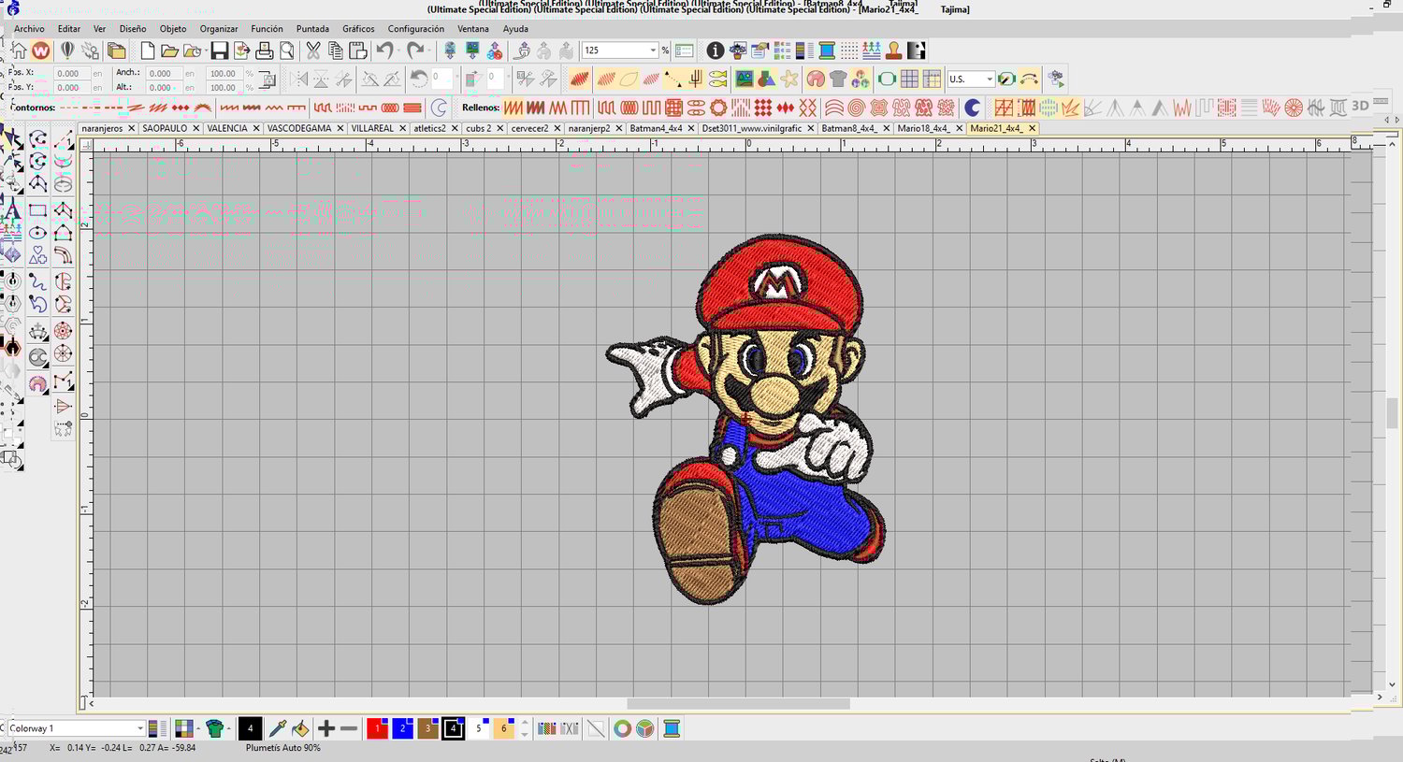
Task: Click the stamp icon in top toolbar
Action: click(x=894, y=50)
